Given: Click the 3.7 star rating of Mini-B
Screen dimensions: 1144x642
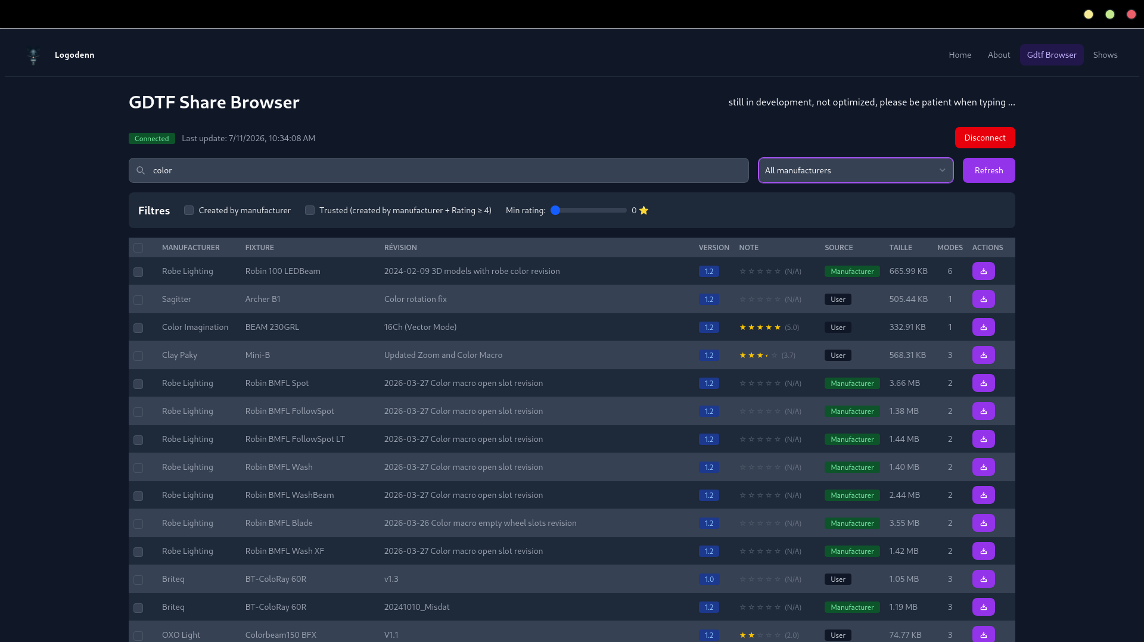Looking at the screenshot, I should (758, 355).
